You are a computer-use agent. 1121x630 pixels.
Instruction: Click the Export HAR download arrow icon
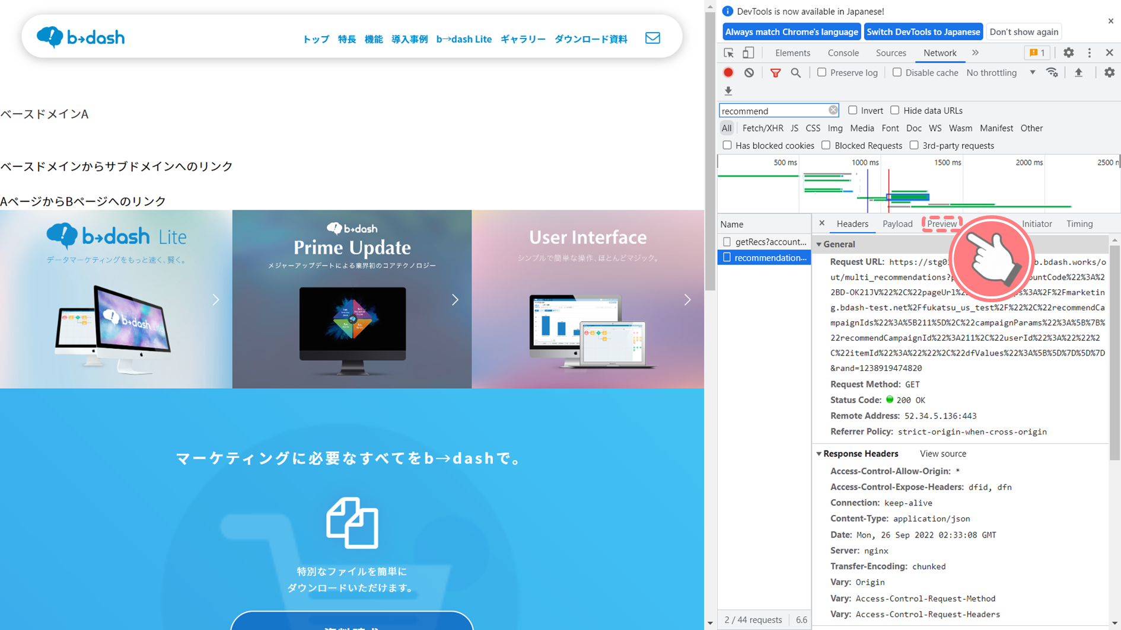pos(728,91)
